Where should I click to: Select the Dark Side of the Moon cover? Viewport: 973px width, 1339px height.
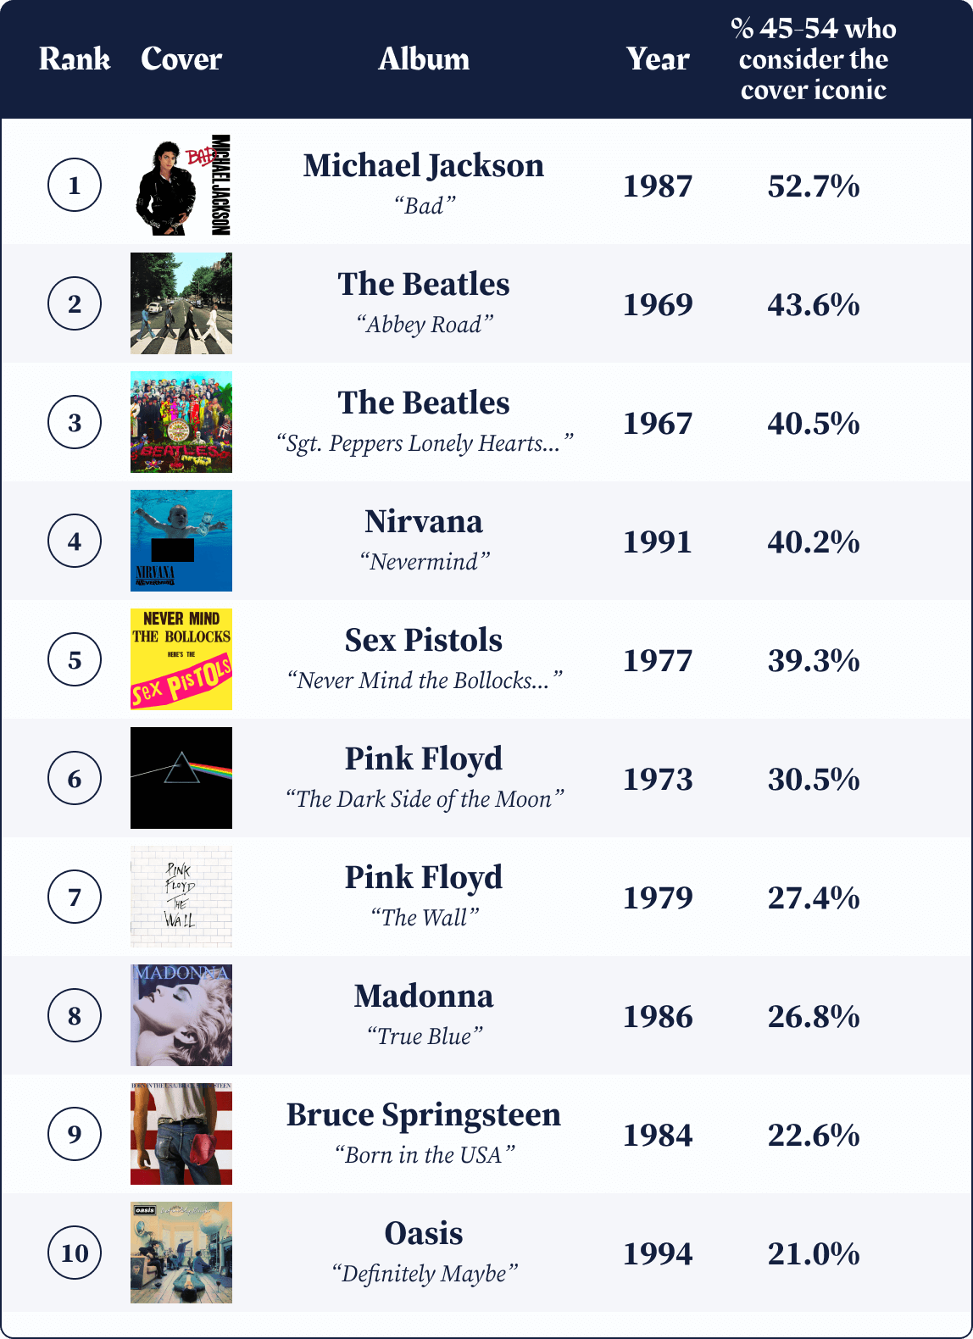click(181, 778)
